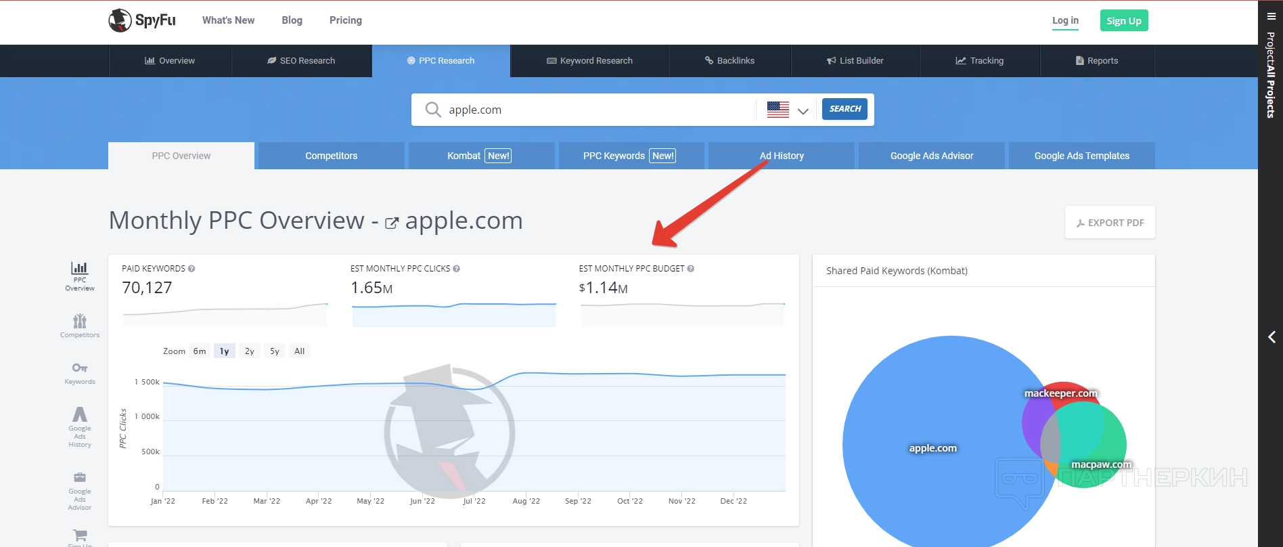Open the What's New page
Image resolution: width=1283 pixels, height=547 pixels.
point(228,20)
